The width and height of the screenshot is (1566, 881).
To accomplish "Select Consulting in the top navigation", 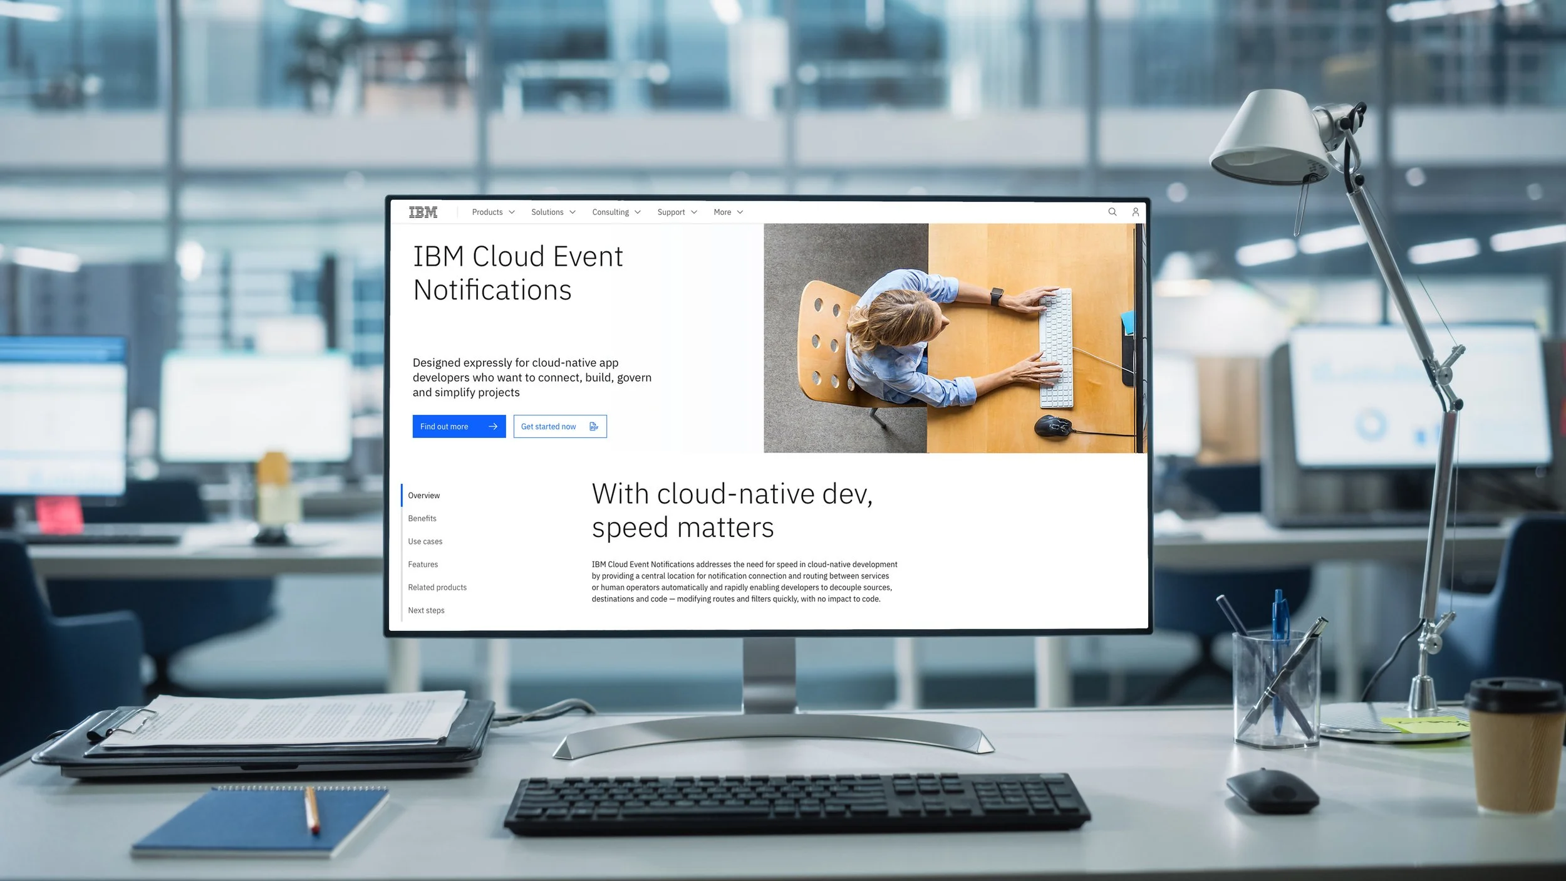I will tap(612, 212).
